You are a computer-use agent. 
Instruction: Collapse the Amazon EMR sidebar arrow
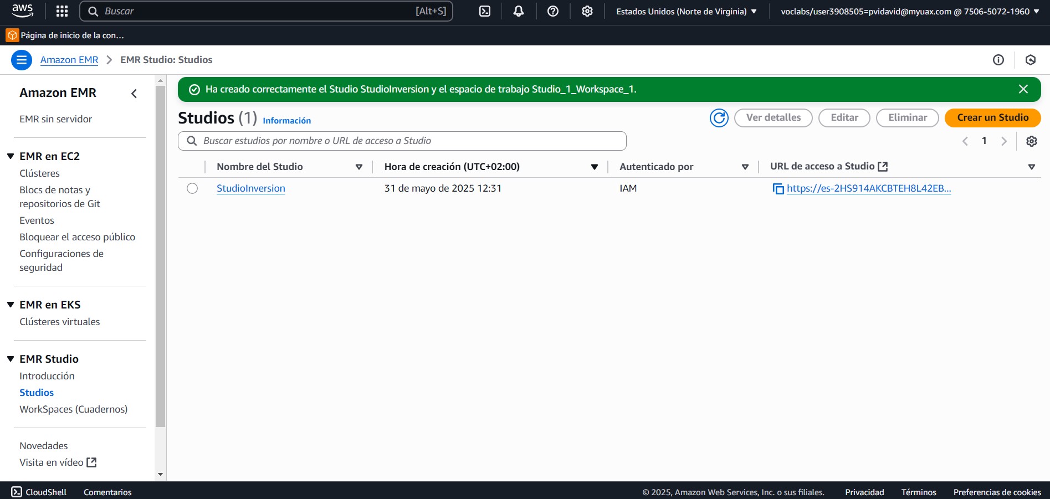coord(134,94)
